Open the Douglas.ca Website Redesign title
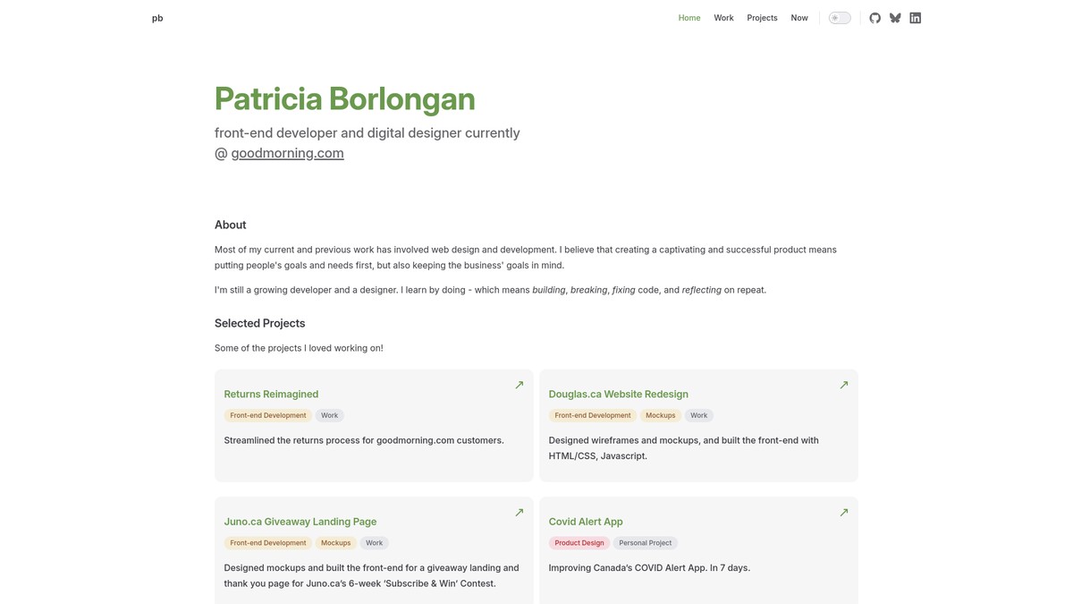The width and height of the screenshot is (1073, 604). click(618, 394)
